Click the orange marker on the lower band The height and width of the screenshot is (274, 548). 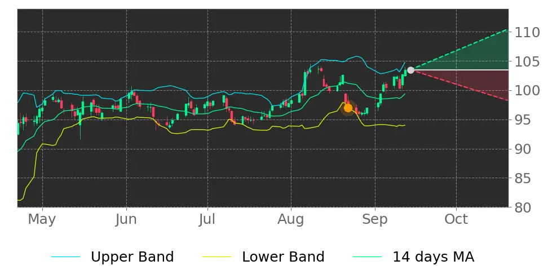coord(348,108)
